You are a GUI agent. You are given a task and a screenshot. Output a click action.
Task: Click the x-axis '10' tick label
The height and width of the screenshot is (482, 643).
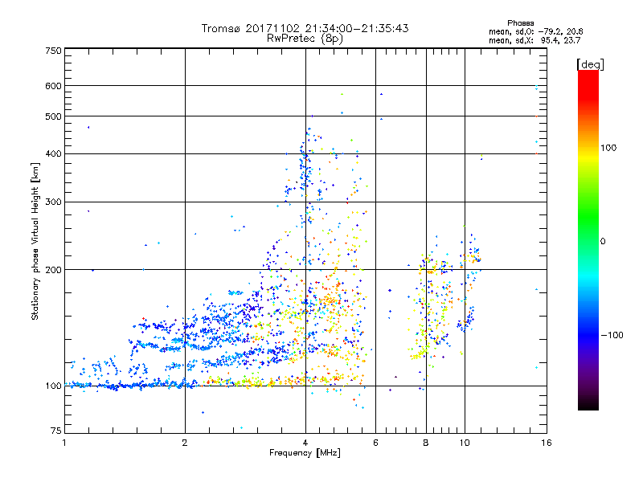(x=465, y=443)
